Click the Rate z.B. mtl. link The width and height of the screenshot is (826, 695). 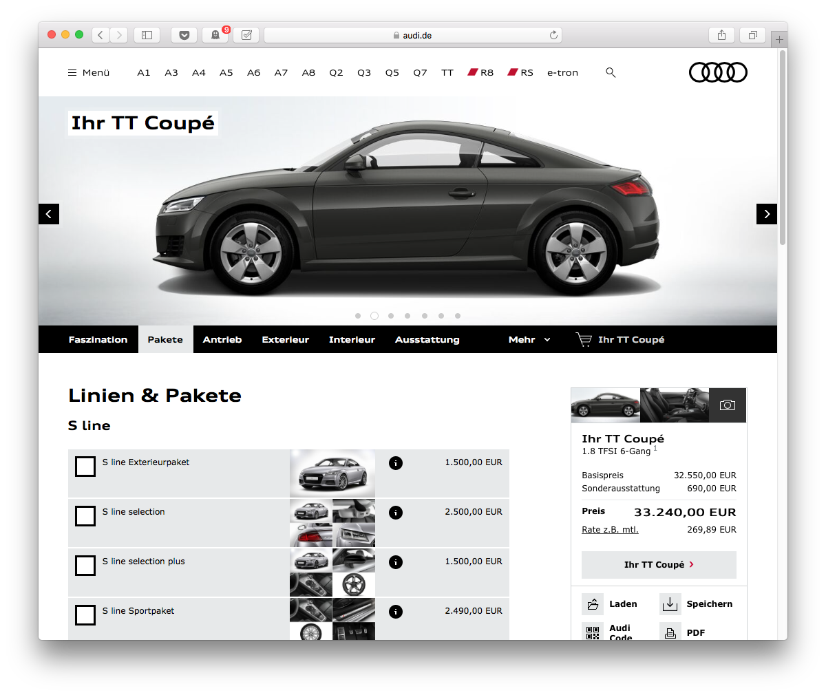tap(610, 529)
